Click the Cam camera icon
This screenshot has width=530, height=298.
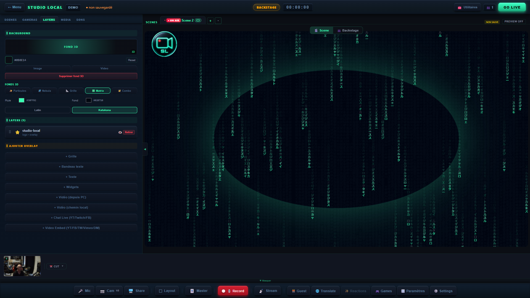102,291
